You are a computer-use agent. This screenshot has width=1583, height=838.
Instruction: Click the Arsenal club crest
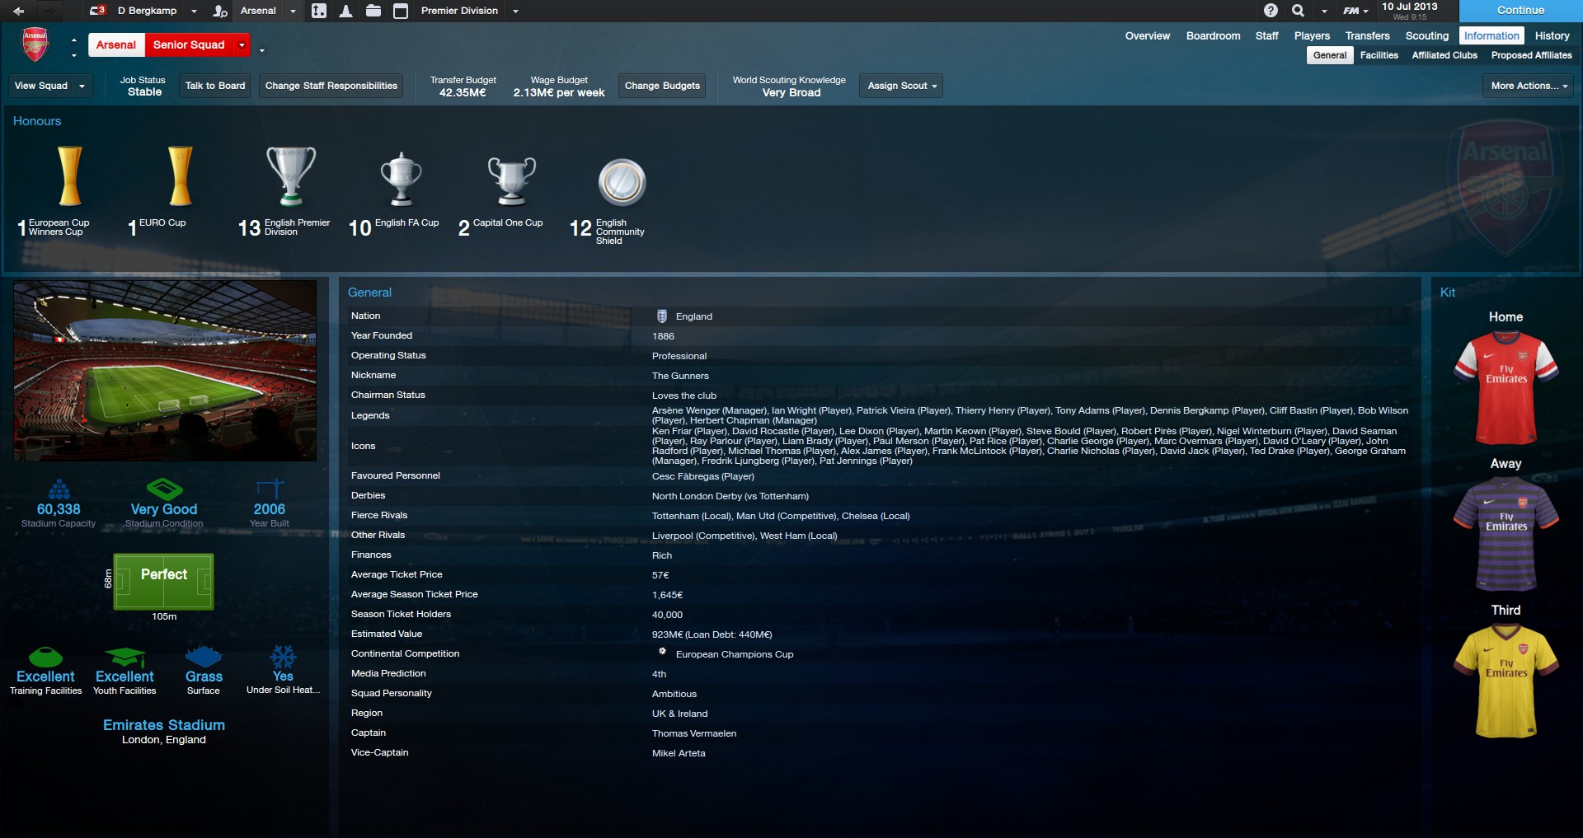(x=35, y=44)
